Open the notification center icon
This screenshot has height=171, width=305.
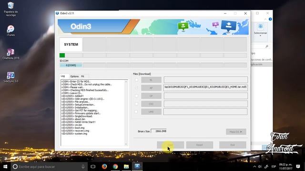tap(298, 167)
